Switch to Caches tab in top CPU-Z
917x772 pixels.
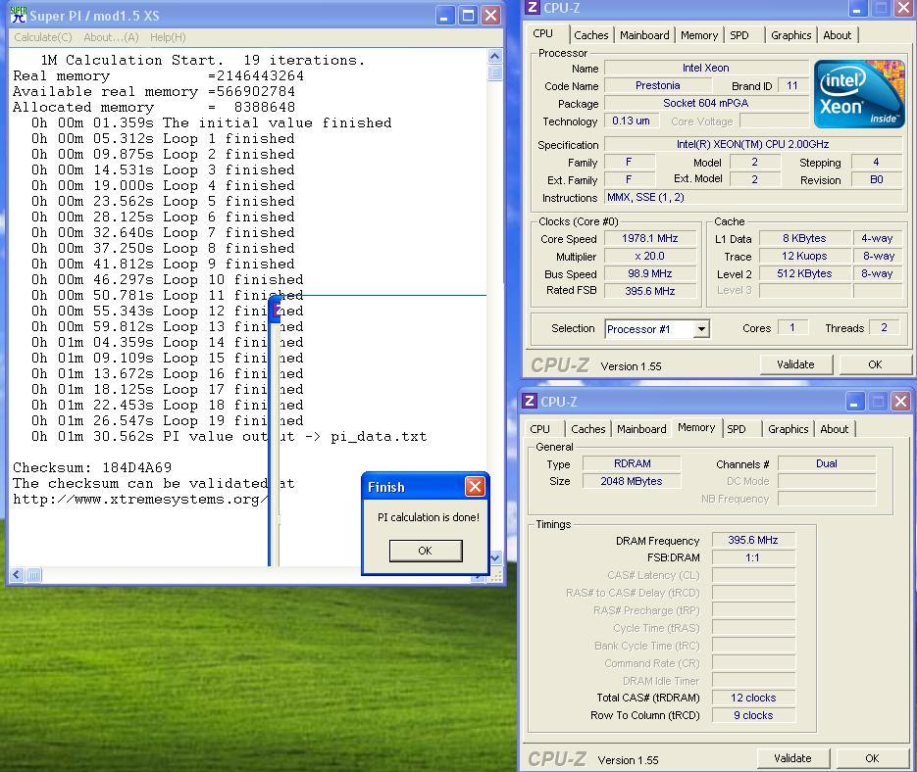click(590, 35)
